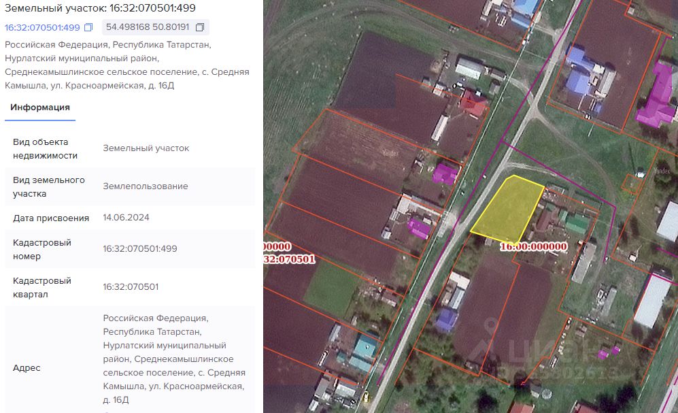Viewport: 678px width, 413px height.
Task: Click the Кадастровый квартал value 16:32:070501
Action: 131,286
